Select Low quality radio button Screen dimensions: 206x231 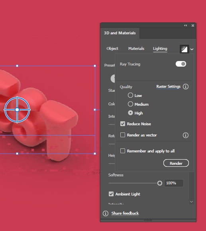click(x=130, y=95)
